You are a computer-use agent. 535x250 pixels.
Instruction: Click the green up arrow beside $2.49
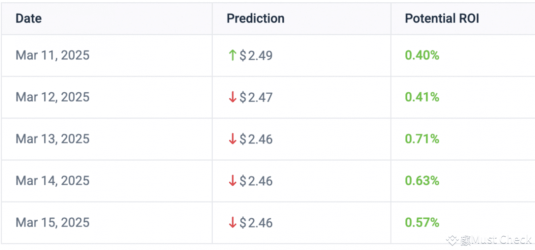pos(232,56)
